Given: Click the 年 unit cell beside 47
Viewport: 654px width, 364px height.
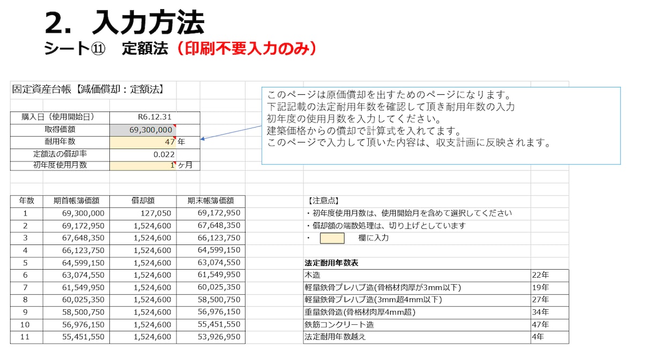Looking at the screenshot, I should tap(188, 142).
